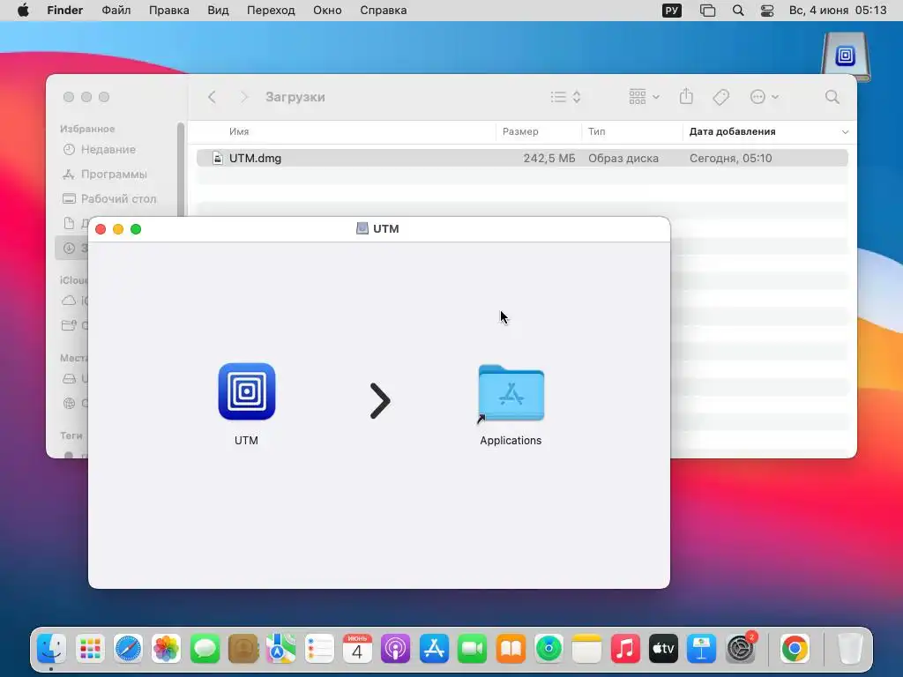
Task: Open Podcasts from the Dock
Action: coord(396,649)
